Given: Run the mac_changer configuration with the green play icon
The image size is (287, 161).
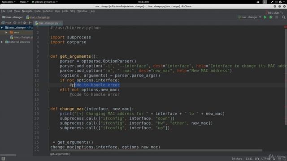Looking at the screenshot, I should 265,17.
